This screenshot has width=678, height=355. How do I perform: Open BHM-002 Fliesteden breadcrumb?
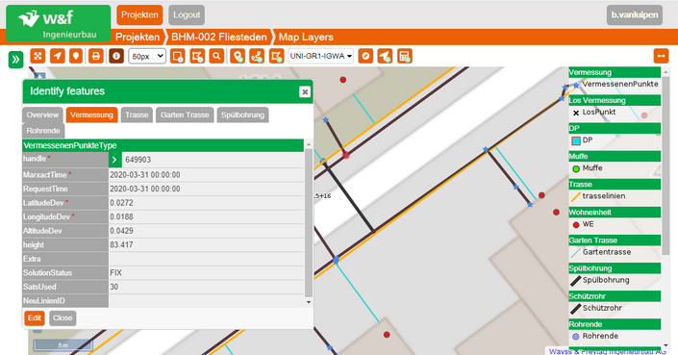(219, 38)
